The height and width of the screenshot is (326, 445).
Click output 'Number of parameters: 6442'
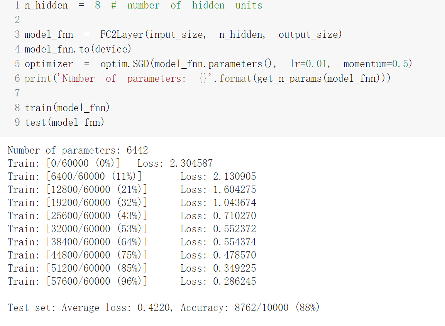[x=78, y=150]
